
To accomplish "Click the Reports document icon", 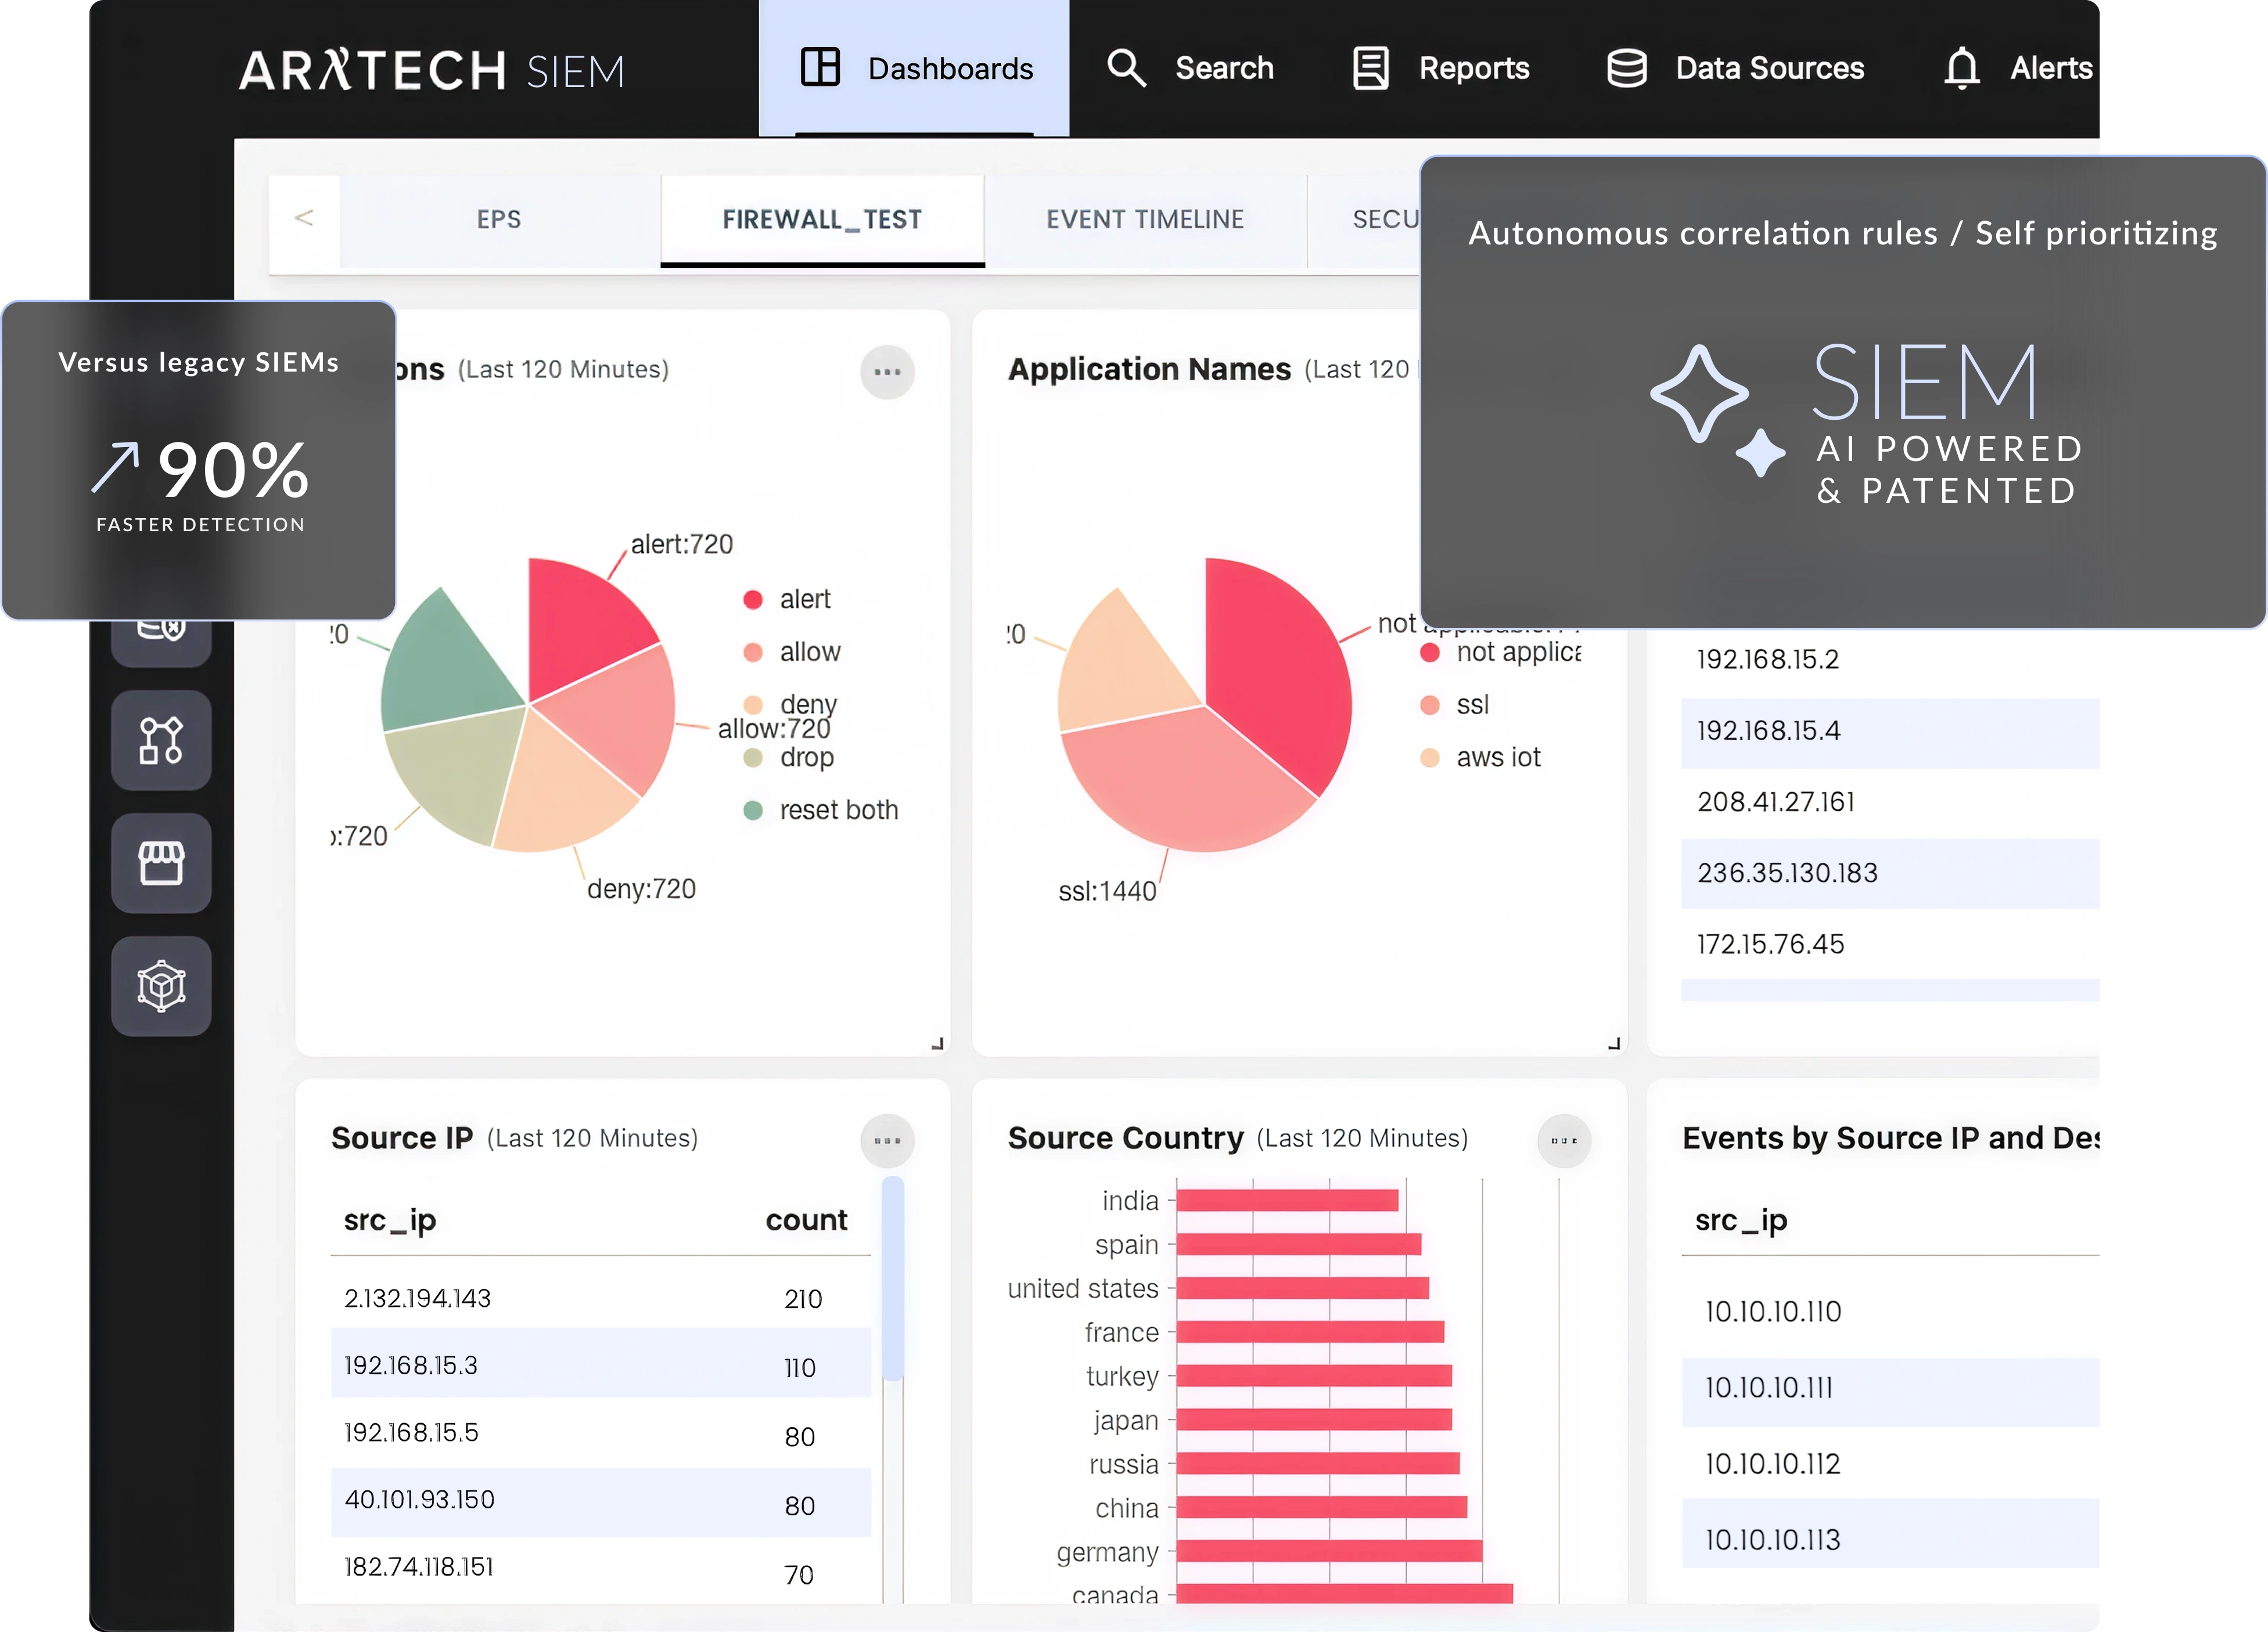I will 1370,68.
